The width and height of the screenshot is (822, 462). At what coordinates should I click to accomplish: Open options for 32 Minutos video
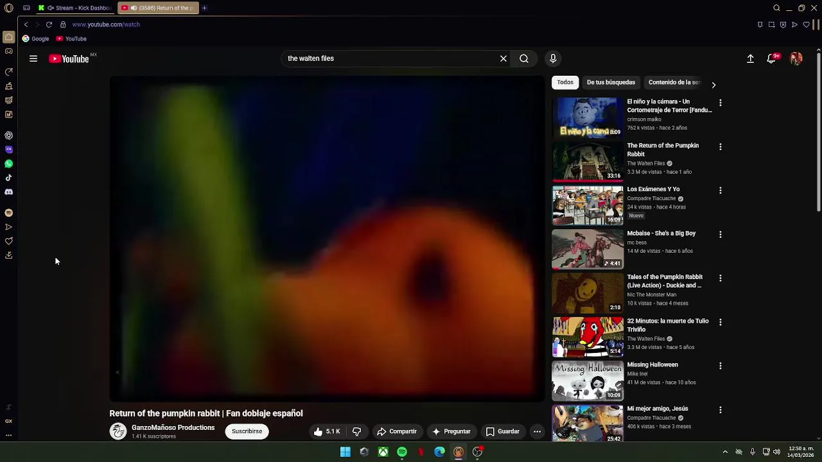click(x=721, y=322)
